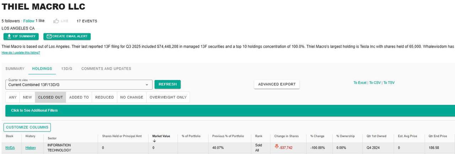
Task: Expand the Additional Filters bar
Action: click(x=34, y=110)
